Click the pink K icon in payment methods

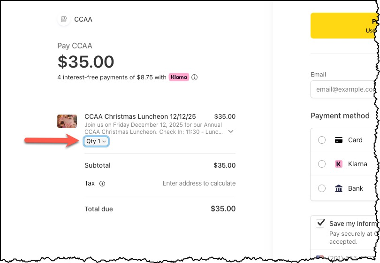pyautogui.click(x=339, y=164)
